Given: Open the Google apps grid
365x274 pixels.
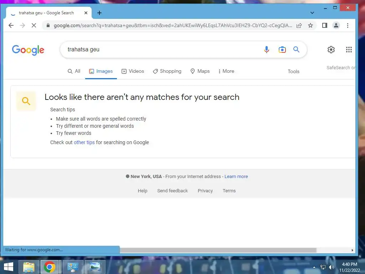Looking at the screenshot, I should 349,49.
